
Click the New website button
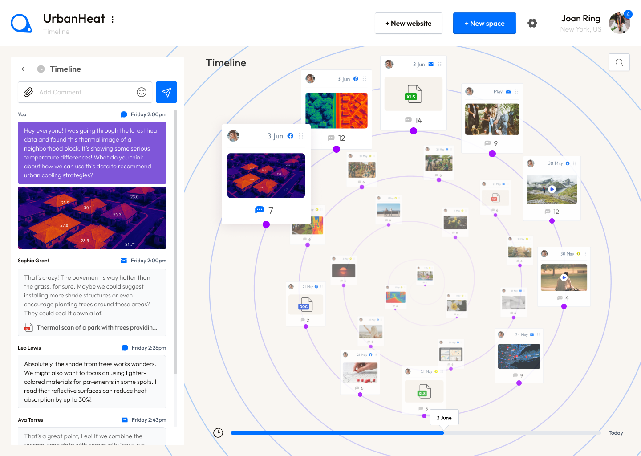[x=408, y=23]
